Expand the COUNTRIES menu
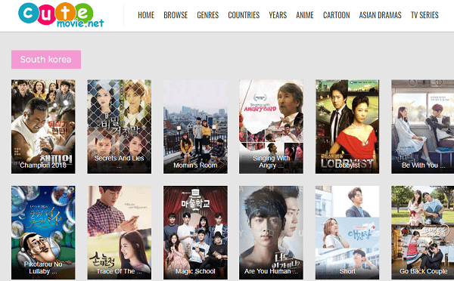Viewport: 454px width, 281px height. coord(244,15)
